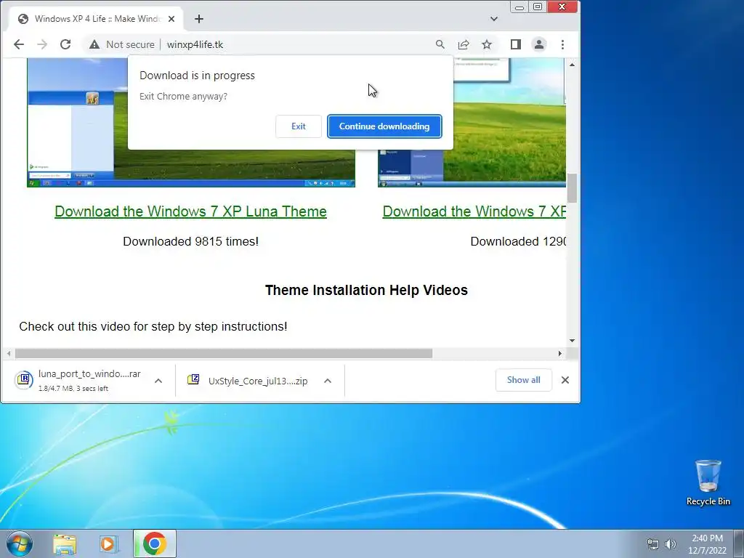Open the zoom magnifier icon in address bar
Image resolution: width=744 pixels, height=558 pixels.
440,44
